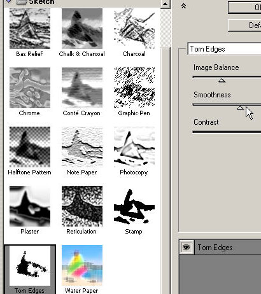Click the Contrast slider track
This screenshot has height=294, width=261.
227,132
